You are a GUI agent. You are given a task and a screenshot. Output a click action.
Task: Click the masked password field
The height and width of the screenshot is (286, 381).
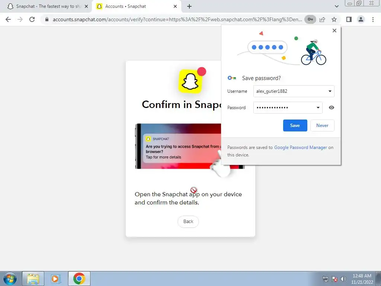pos(288,108)
